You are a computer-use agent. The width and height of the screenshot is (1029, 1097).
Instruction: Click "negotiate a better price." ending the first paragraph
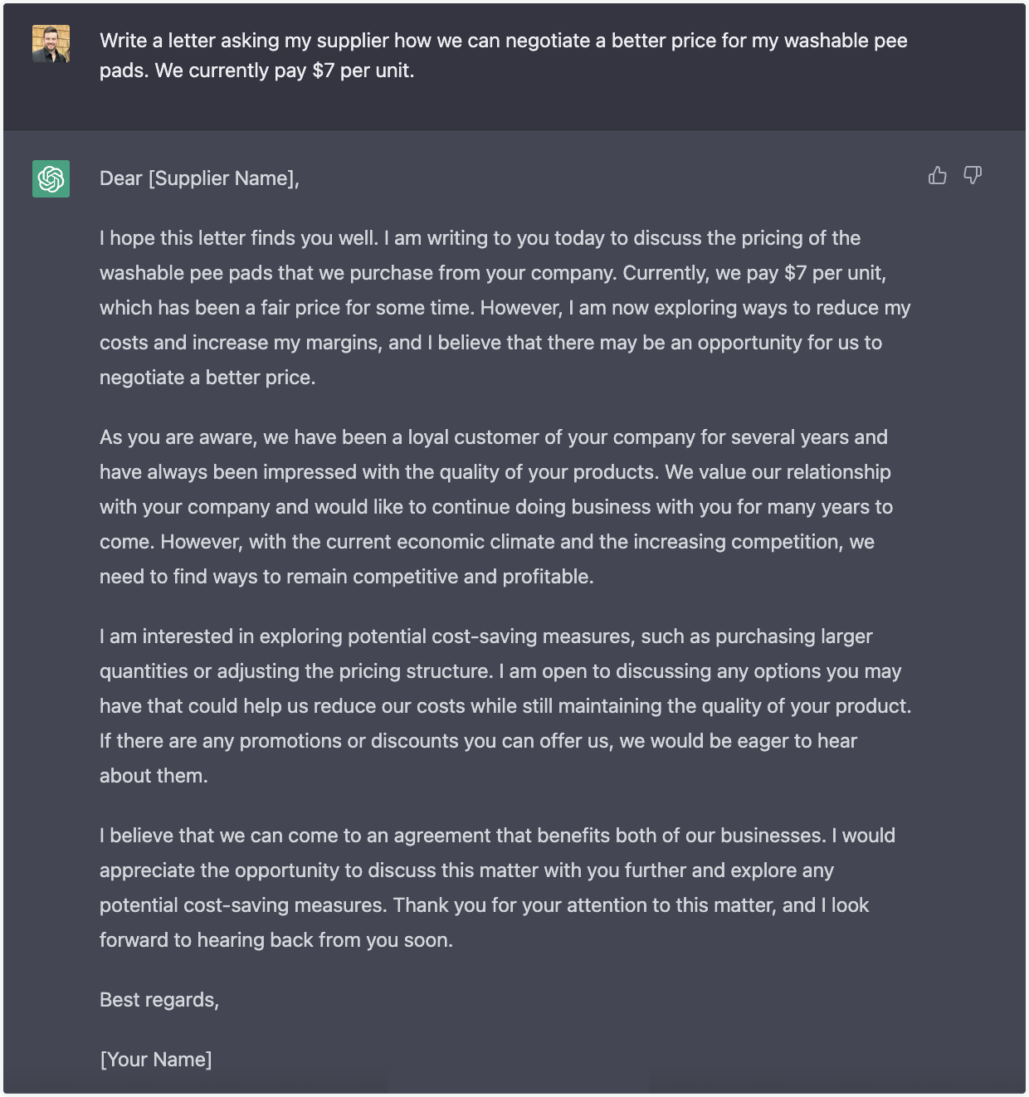(207, 378)
